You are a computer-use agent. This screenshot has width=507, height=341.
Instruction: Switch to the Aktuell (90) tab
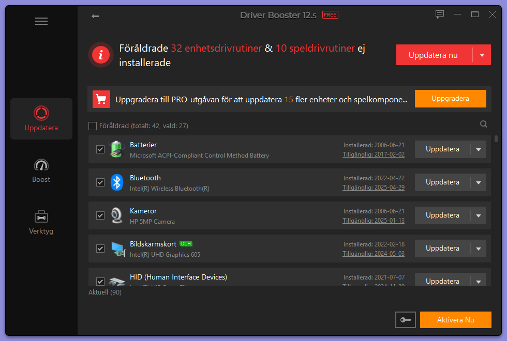click(x=105, y=292)
